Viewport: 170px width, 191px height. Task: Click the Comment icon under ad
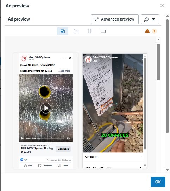pyautogui.click(x=40, y=166)
